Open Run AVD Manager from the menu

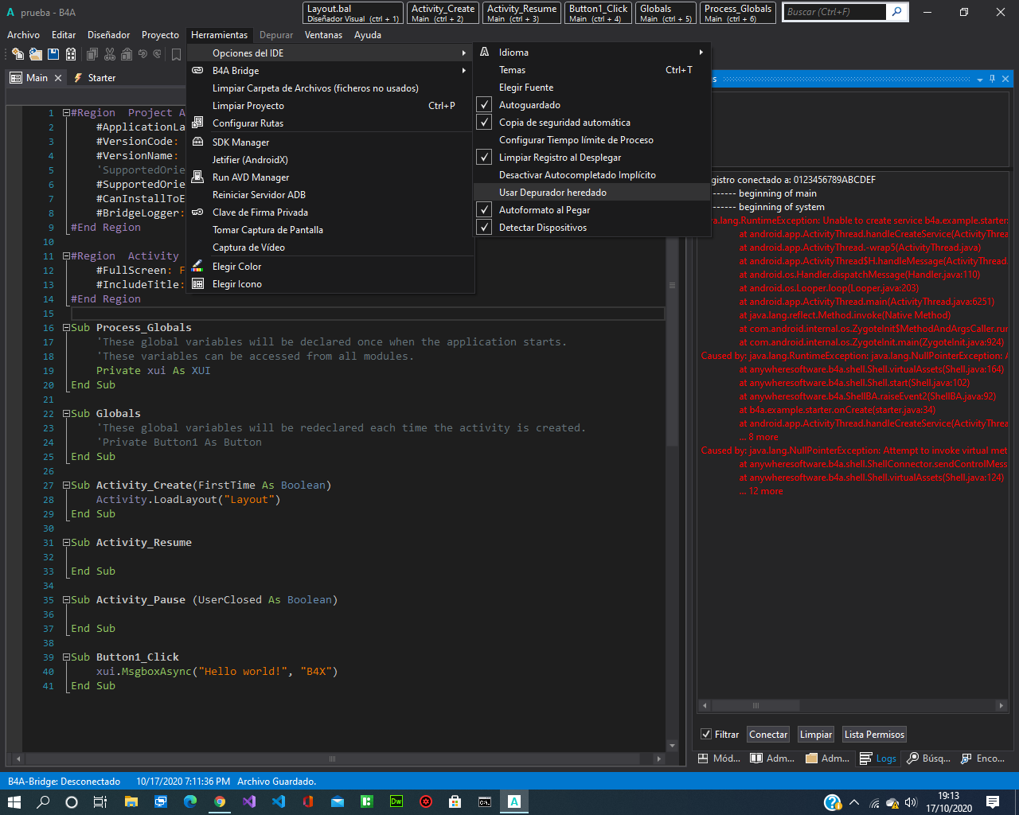pyautogui.click(x=250, y=177)
